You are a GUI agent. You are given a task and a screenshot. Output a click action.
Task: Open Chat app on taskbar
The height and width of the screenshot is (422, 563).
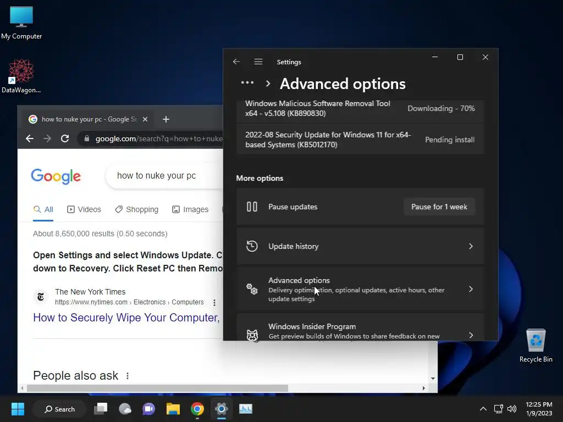(x=148, y=409)
